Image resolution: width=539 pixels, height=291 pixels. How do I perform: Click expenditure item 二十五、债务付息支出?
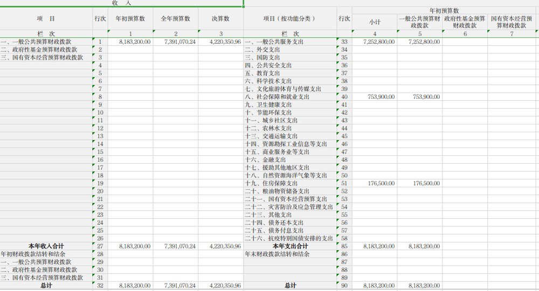click(290, 231)
